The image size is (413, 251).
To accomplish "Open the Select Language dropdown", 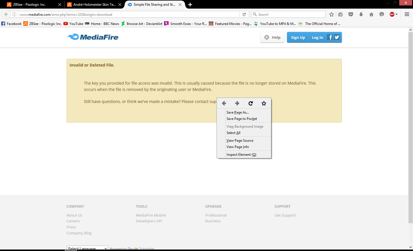I will (x=87, y=248).
